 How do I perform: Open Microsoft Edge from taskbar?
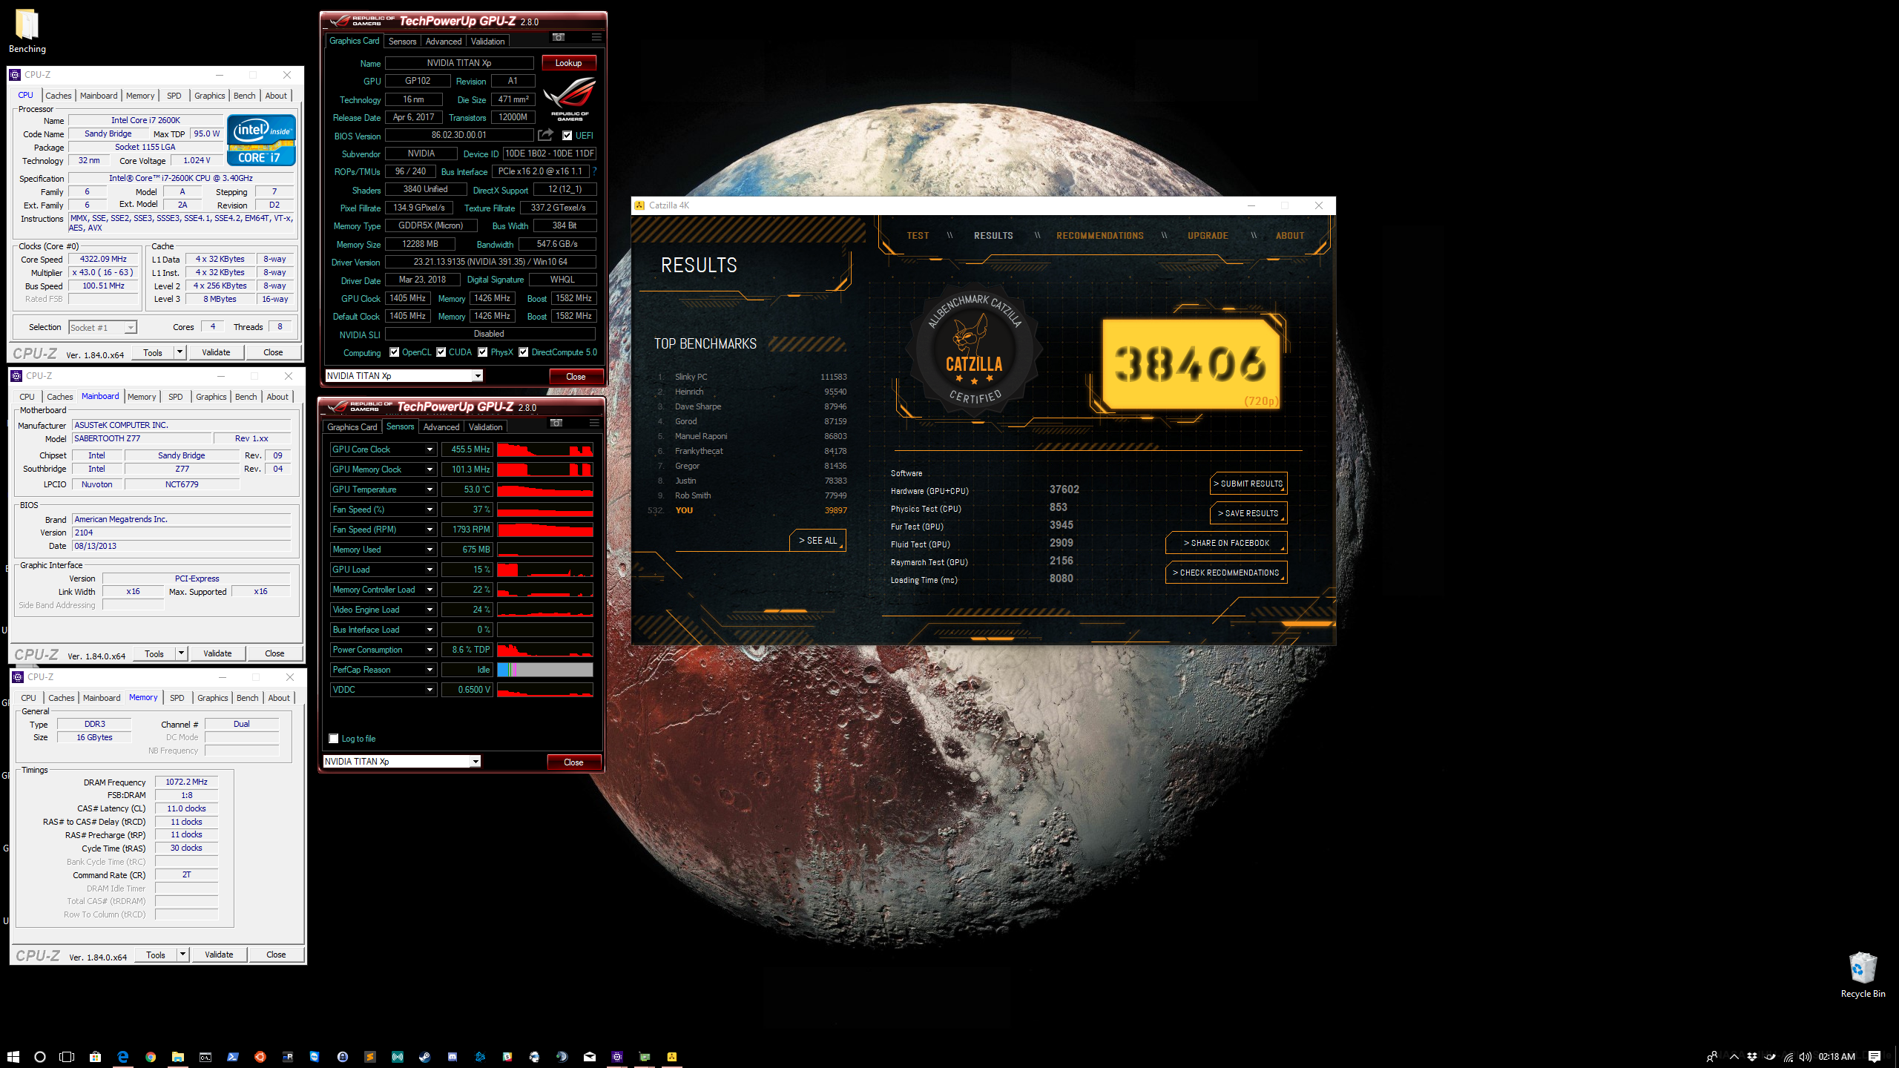pos(123,1056)
